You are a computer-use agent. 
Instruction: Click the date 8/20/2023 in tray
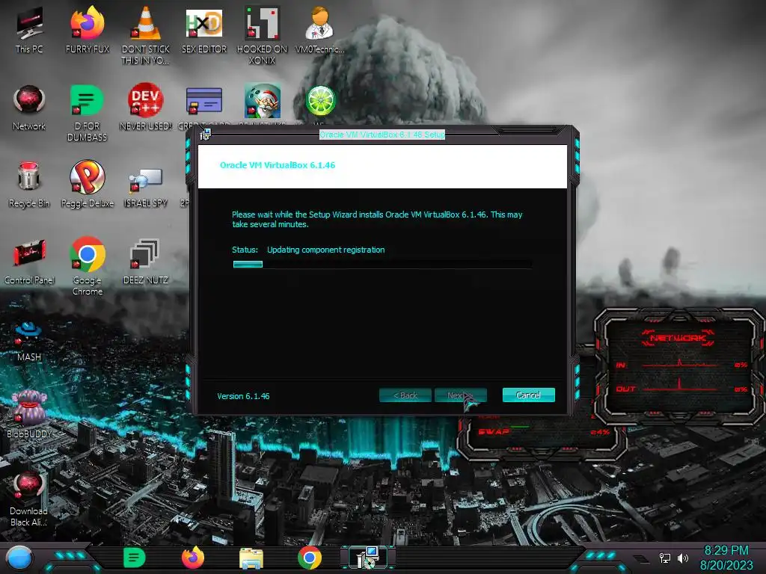coord(726,565)
